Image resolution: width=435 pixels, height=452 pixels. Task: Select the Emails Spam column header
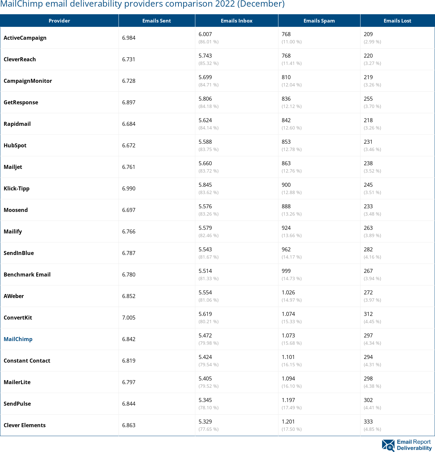[319, 21]
